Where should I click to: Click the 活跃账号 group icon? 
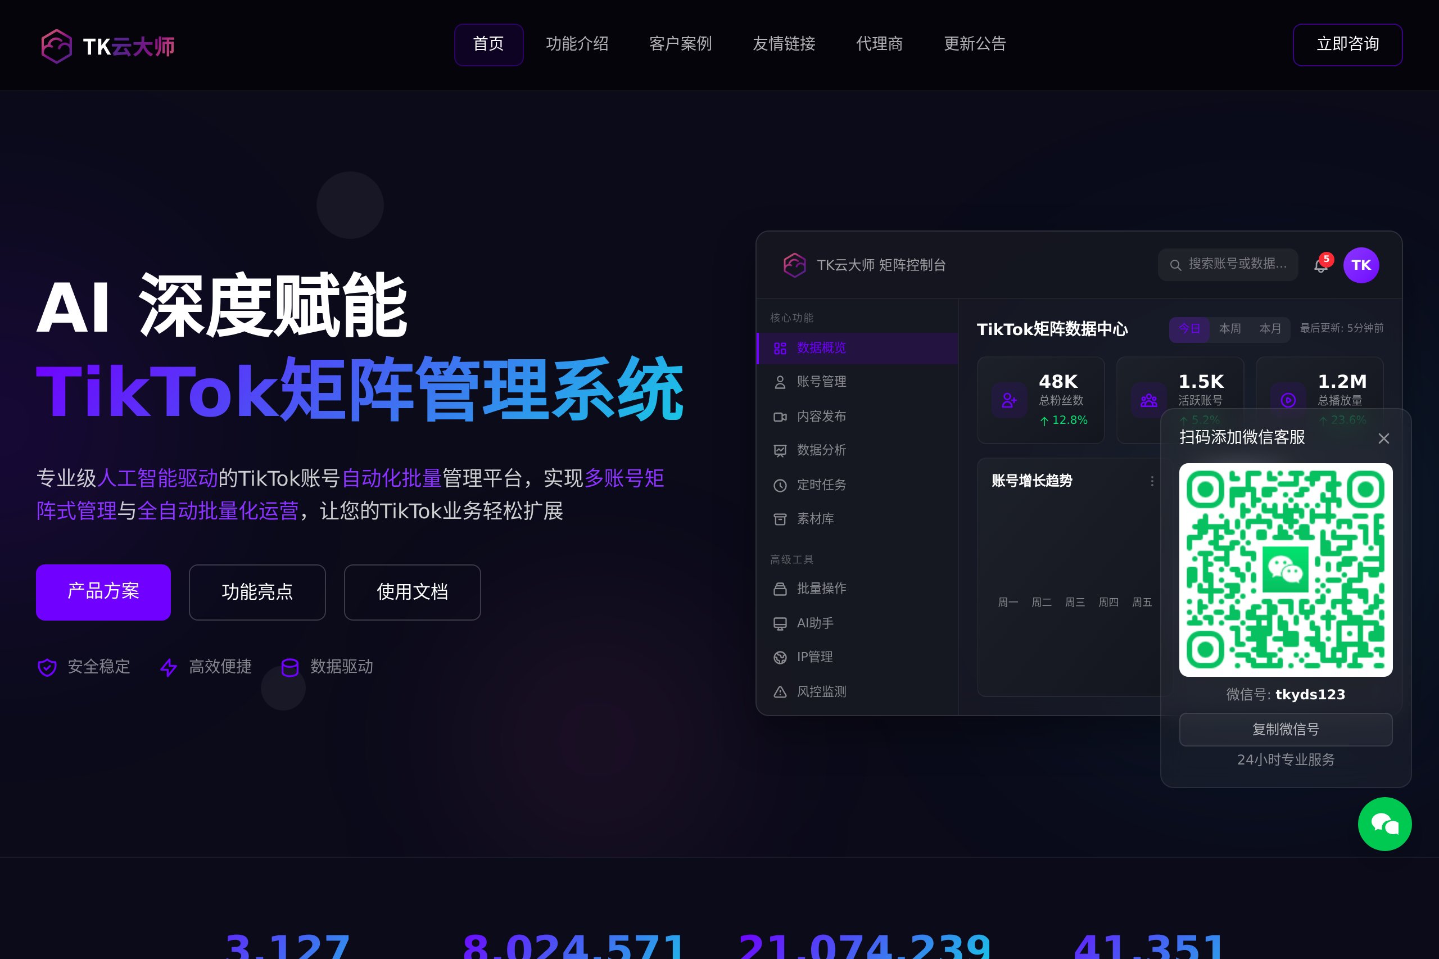click(1148, 401)
